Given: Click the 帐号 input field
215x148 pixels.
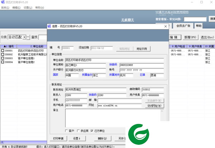Looking at the screenshot, I should (x=142, y=70).
